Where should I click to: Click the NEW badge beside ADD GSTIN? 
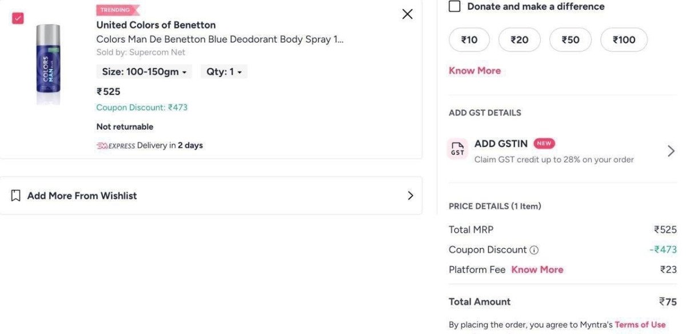[544, 143]
